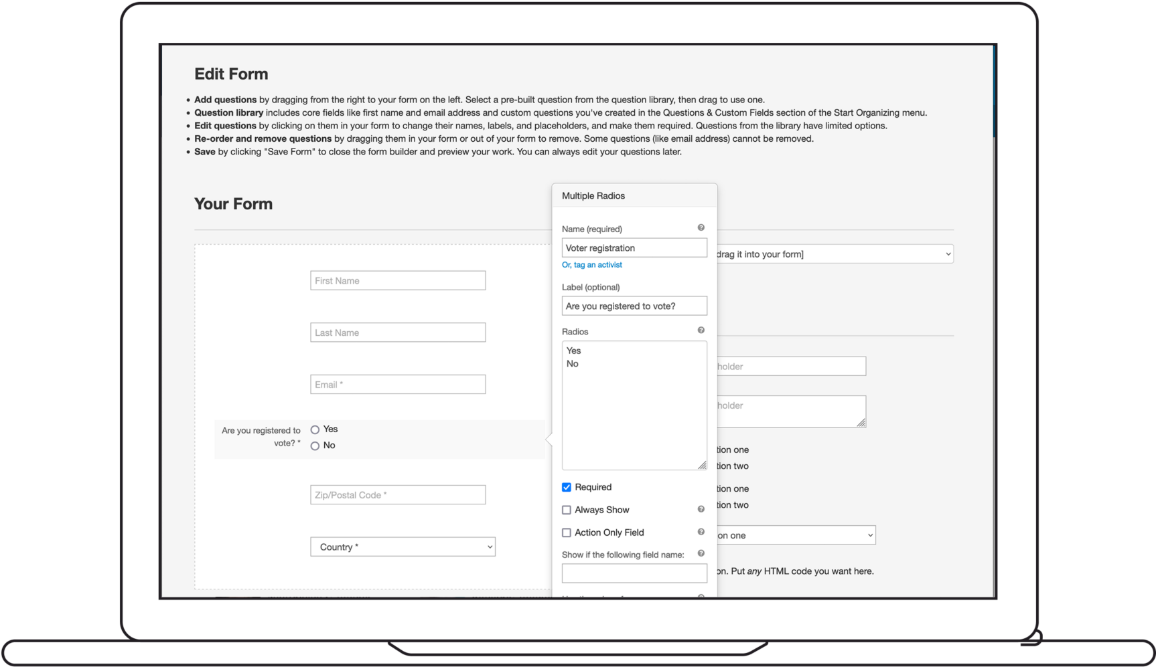This screenshot has width=1156, height=669.
Task: Edit the 'Are you registered to vote?' label field
Action: [634, 306]
